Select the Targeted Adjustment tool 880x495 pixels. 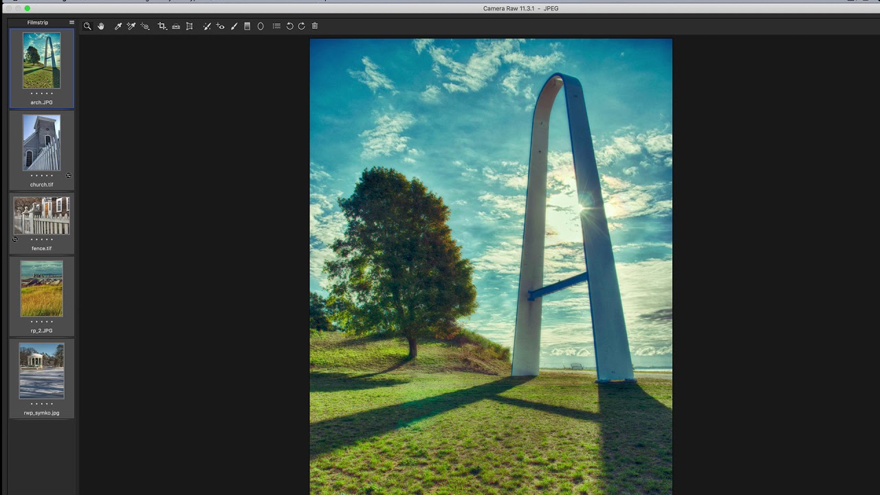tap(145, 26)
